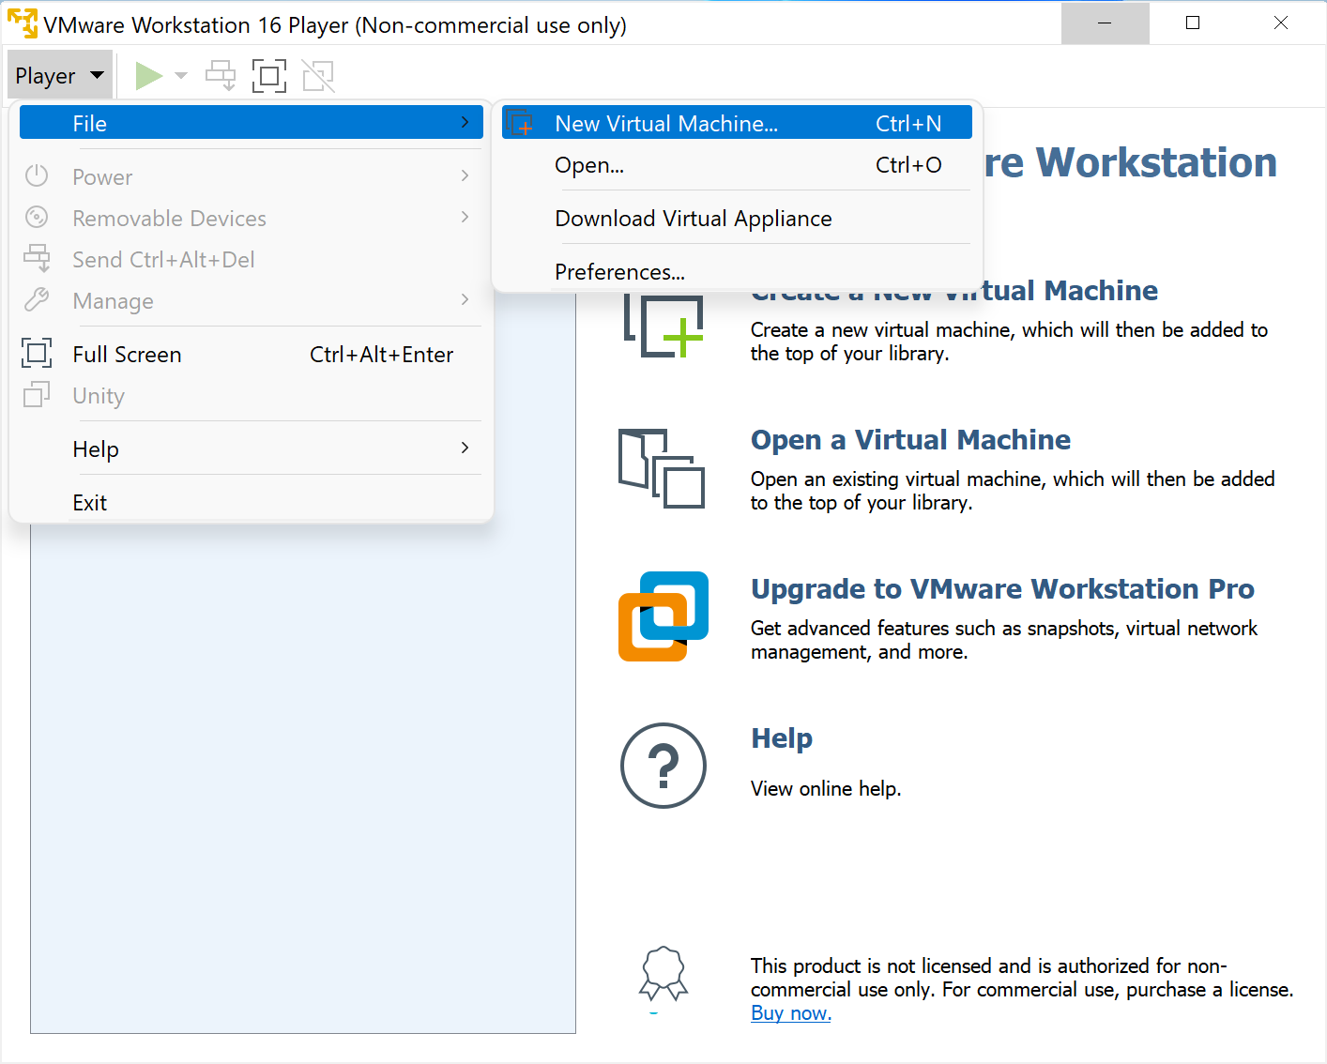Viewport: 1327px width, 1064px height.
Task: Click the Create a New Virtual Machine icon
Action: (663, 327)
